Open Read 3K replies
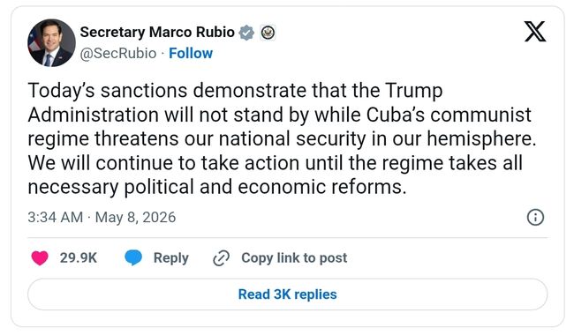Viewport: 574px width, 335px height. 287,294
